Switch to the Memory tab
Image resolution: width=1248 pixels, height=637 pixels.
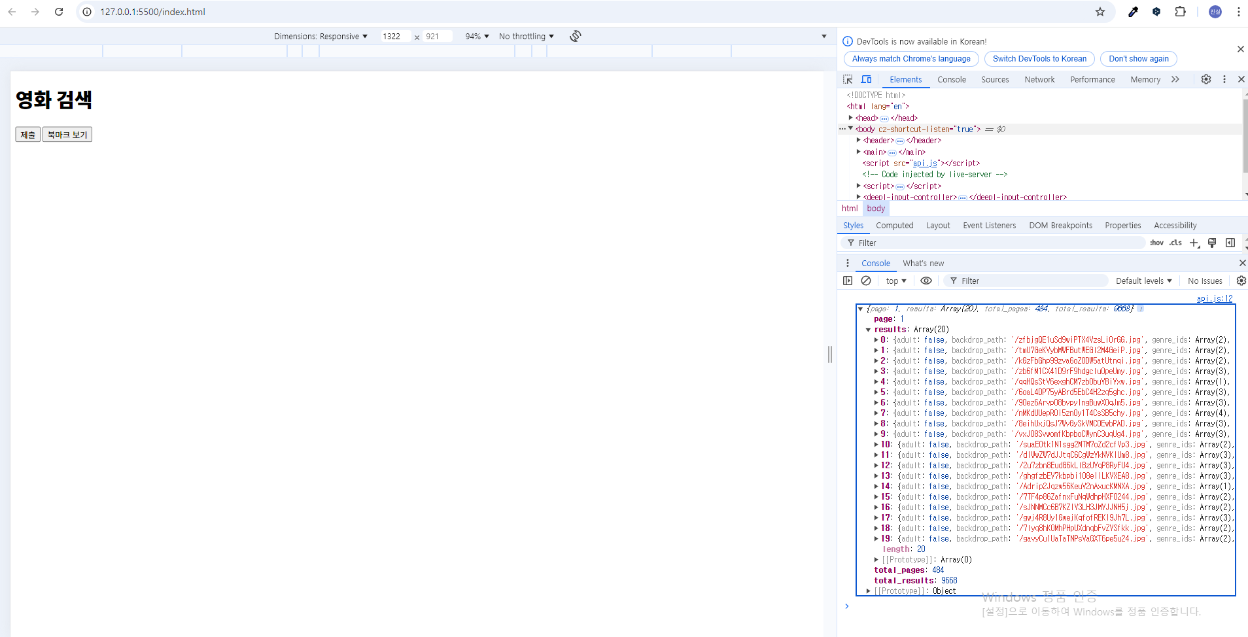tap(1145, 79)
